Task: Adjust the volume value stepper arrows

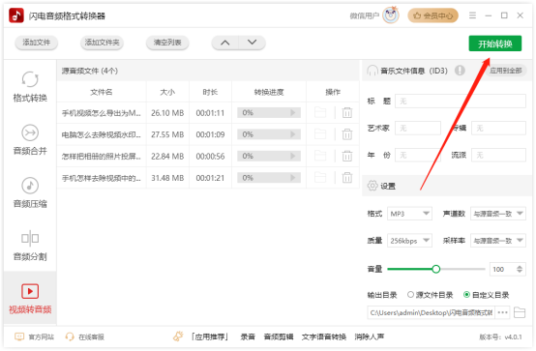Action: (x=520, y=269)
